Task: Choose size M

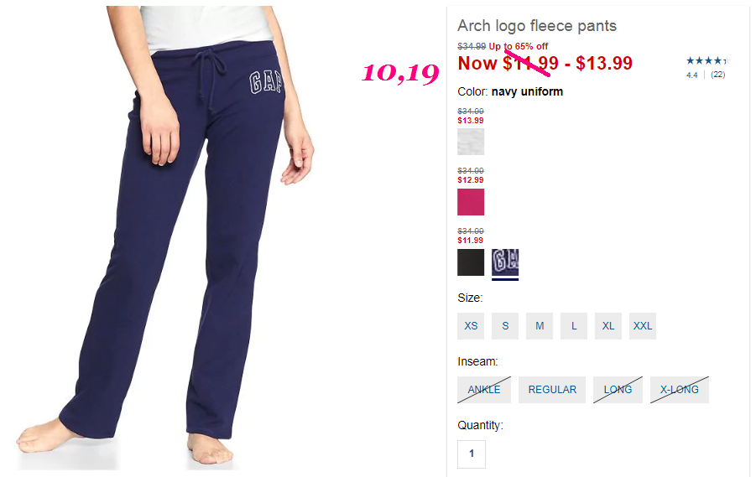Action: pos(539,326)
